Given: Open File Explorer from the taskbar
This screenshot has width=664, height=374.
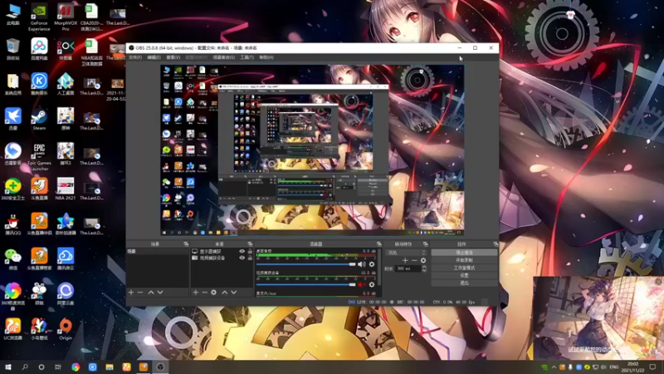Looking at the screenshot, I should click(x=110, y=367).
